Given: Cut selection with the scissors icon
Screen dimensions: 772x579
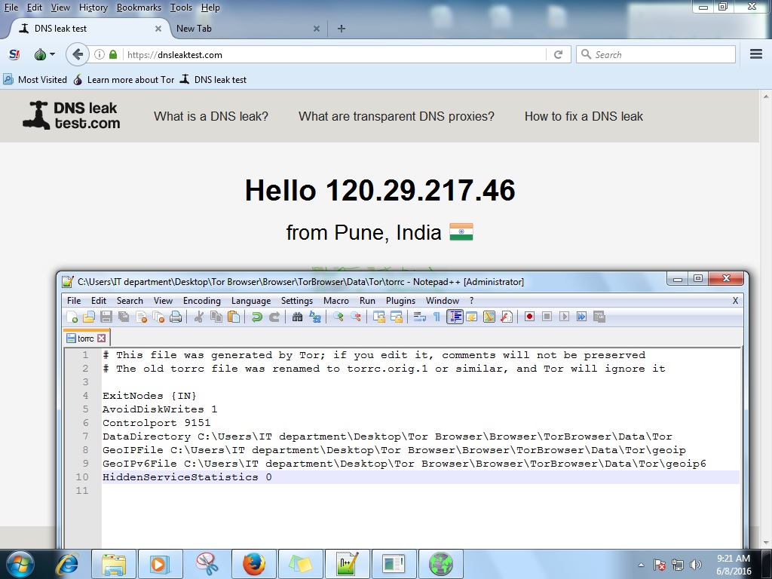Looking at the screenshot, I should (199, 317).
